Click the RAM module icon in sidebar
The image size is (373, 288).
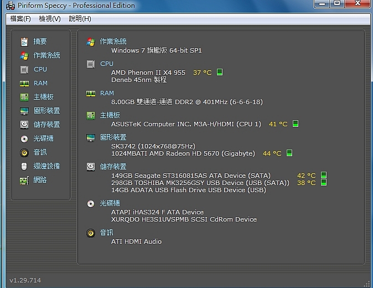click(x=24, y=84)
